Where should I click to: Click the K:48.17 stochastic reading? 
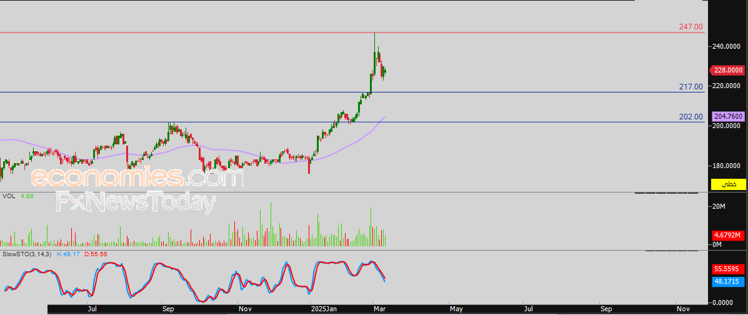[x=69, y=254]
